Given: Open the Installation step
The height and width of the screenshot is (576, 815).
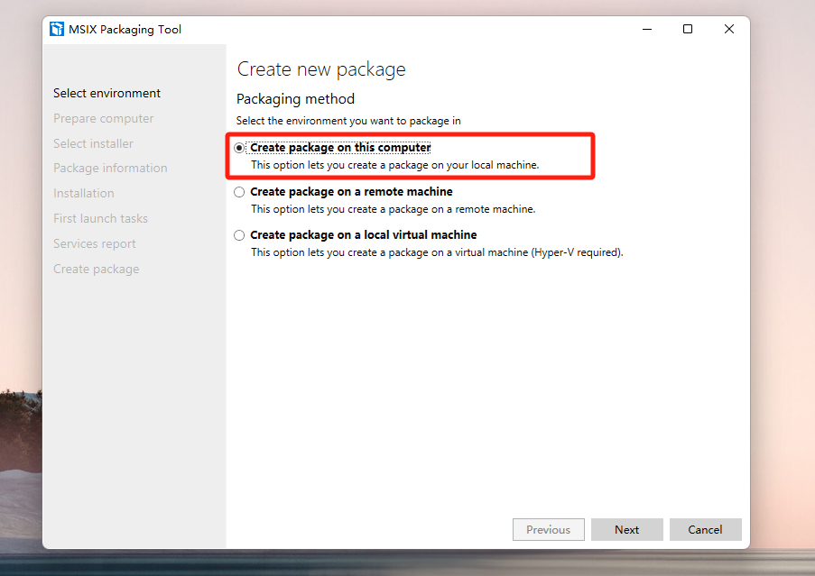Looking at the screenshot, I should point(84,193).
